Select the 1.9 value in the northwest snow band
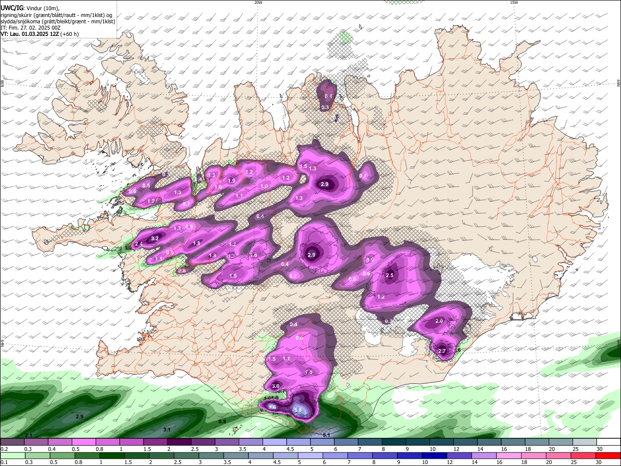 [231, 181]
